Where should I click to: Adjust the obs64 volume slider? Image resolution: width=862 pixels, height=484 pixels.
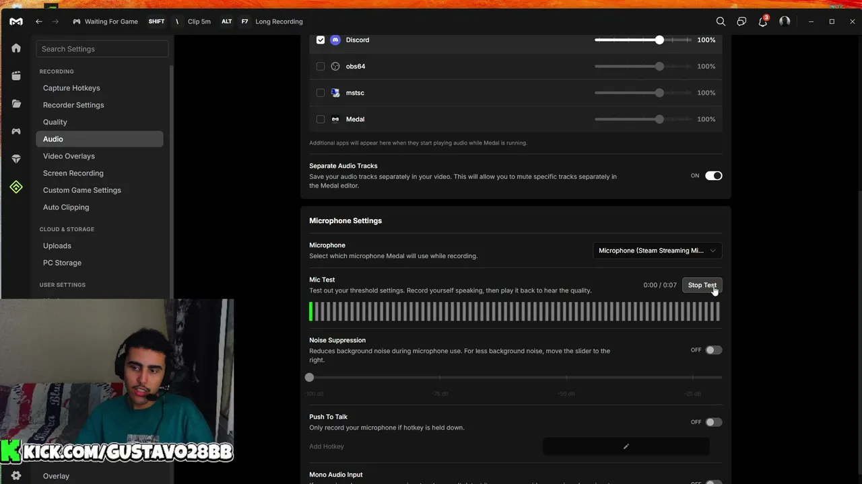tap(643, 67)
